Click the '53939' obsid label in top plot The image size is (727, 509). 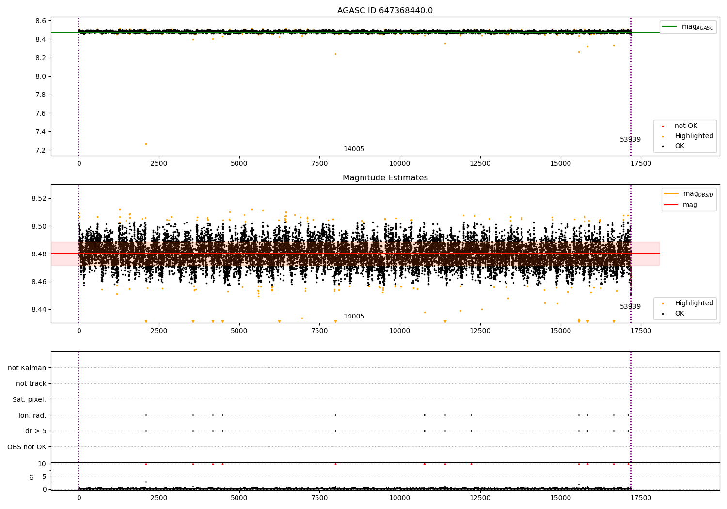tap(630, 140)
